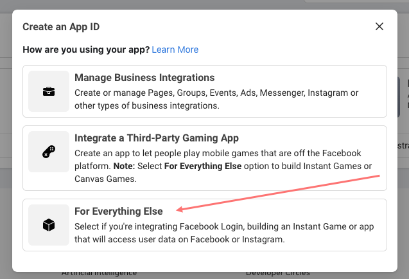Image resolution: width=409 pixels, height=279 pixels.
Task: Click the other types of business integrations line
Action: point(147,105)
